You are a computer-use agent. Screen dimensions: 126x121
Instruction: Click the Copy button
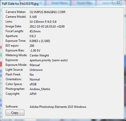15,113
